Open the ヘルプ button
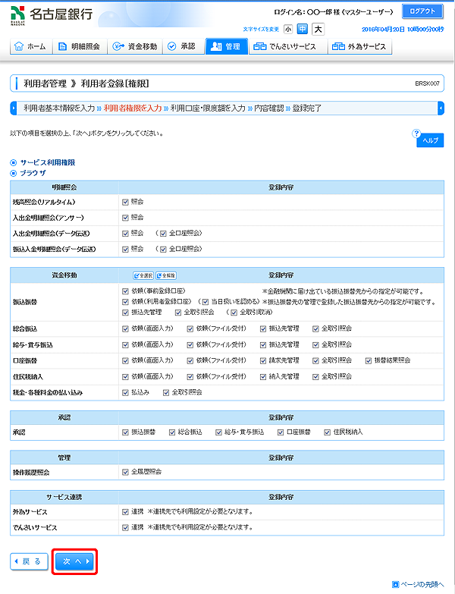 pyautogui.click(x=430, y=140)
